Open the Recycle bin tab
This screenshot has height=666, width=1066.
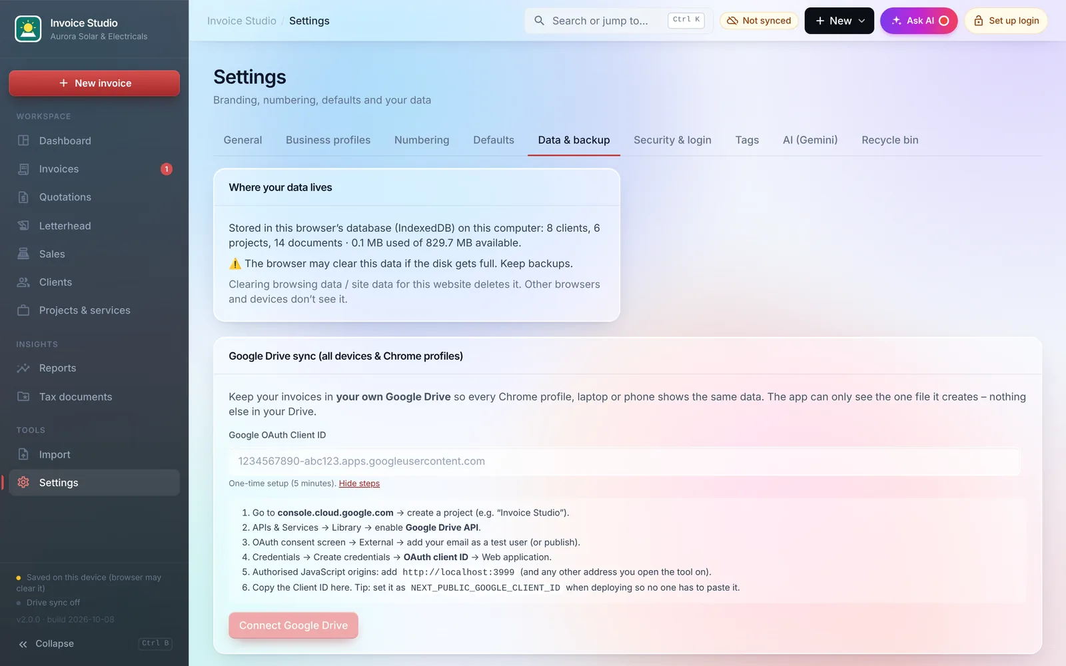tap(889, 140)
